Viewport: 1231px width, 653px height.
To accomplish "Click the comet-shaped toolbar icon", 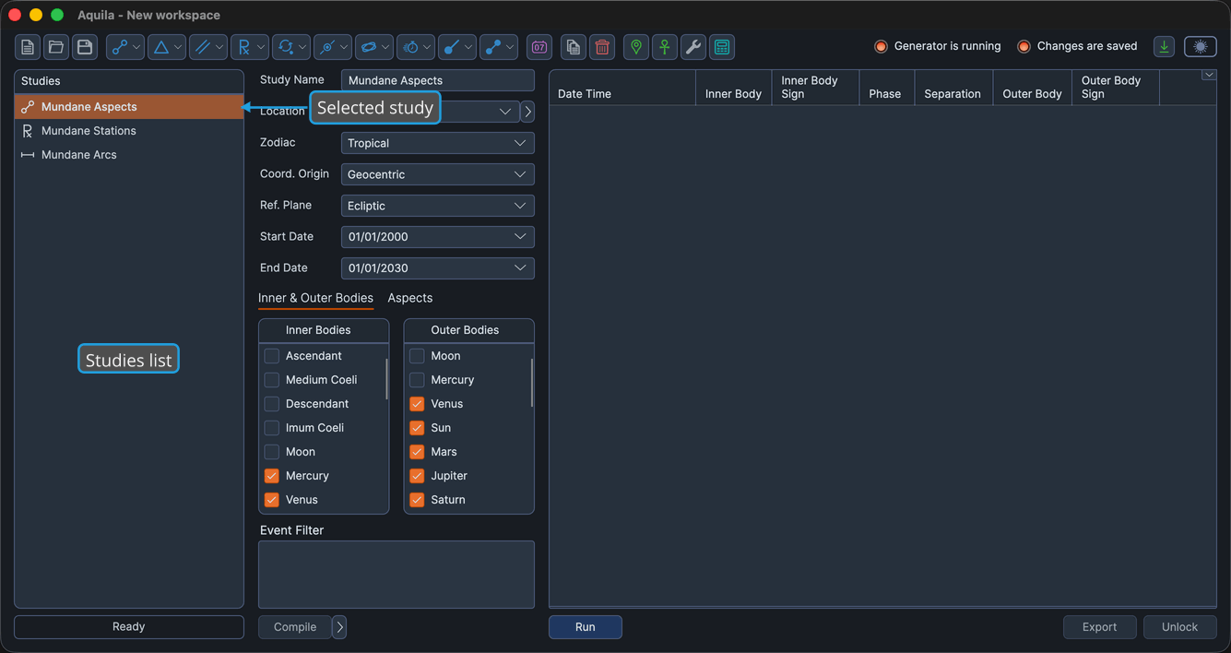I will tap(451, 47).
